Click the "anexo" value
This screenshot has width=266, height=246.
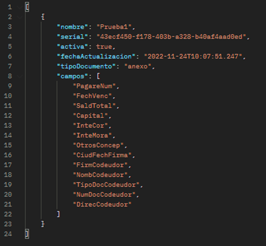138,66
